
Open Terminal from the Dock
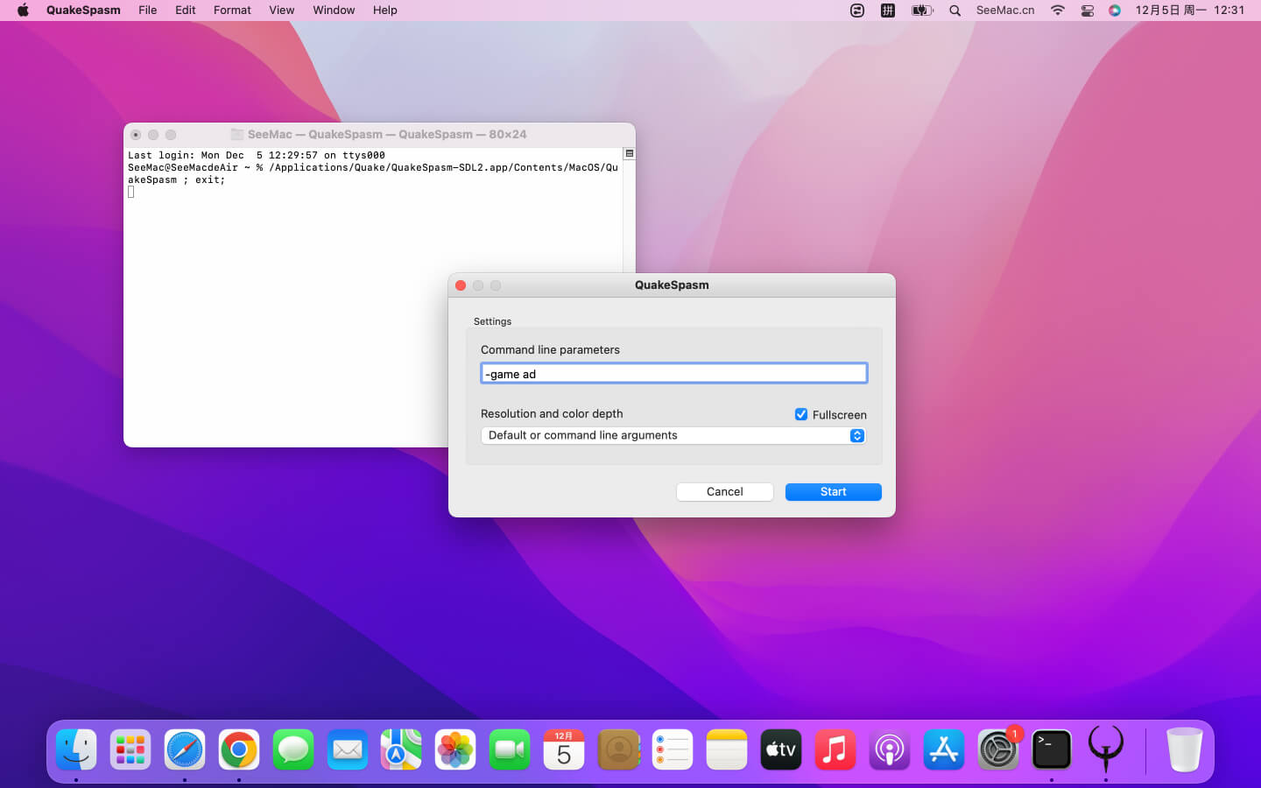(x=1051, y=749)
